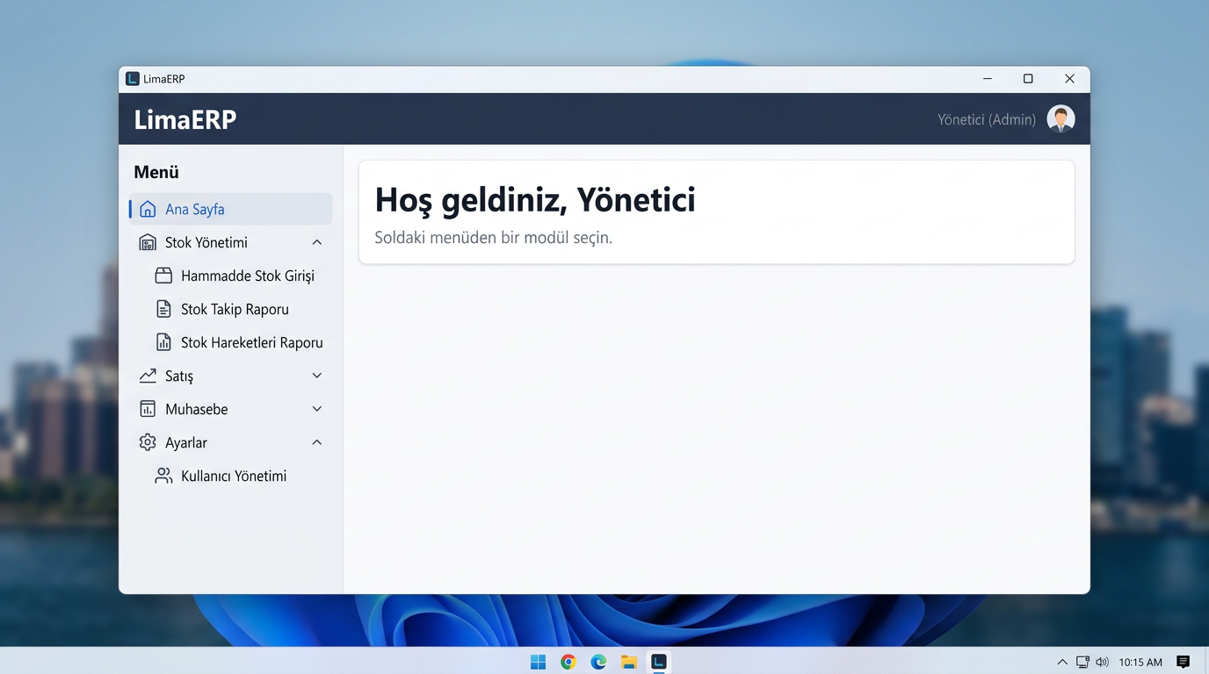This screenshot has width=1209, height=674.
Task: Click the 10:15 AM taskbar clock
Action: point(1140,662)
